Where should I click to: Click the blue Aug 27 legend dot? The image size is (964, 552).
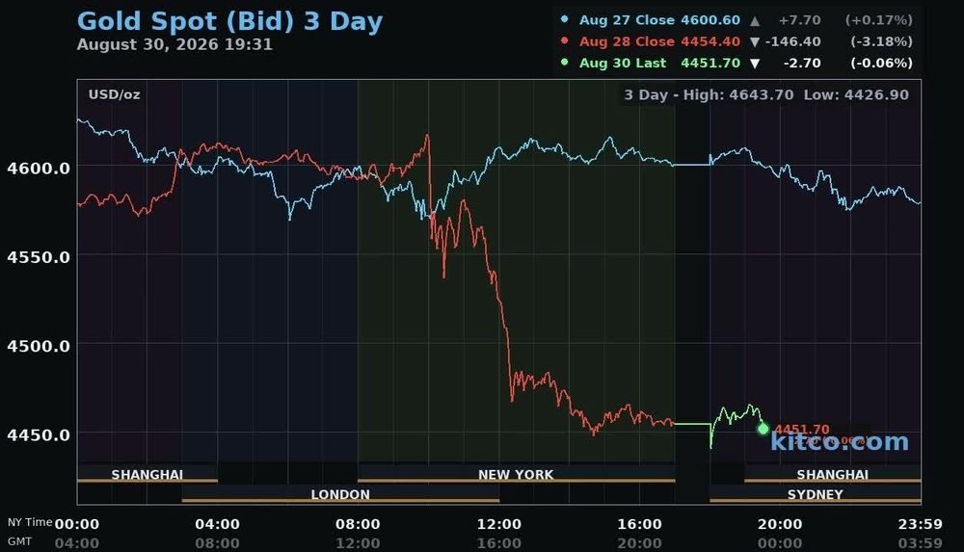coord(564,19)
